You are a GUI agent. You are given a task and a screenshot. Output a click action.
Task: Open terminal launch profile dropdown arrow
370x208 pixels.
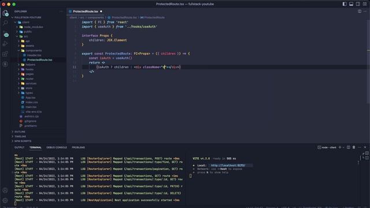[x=343, y=147]
